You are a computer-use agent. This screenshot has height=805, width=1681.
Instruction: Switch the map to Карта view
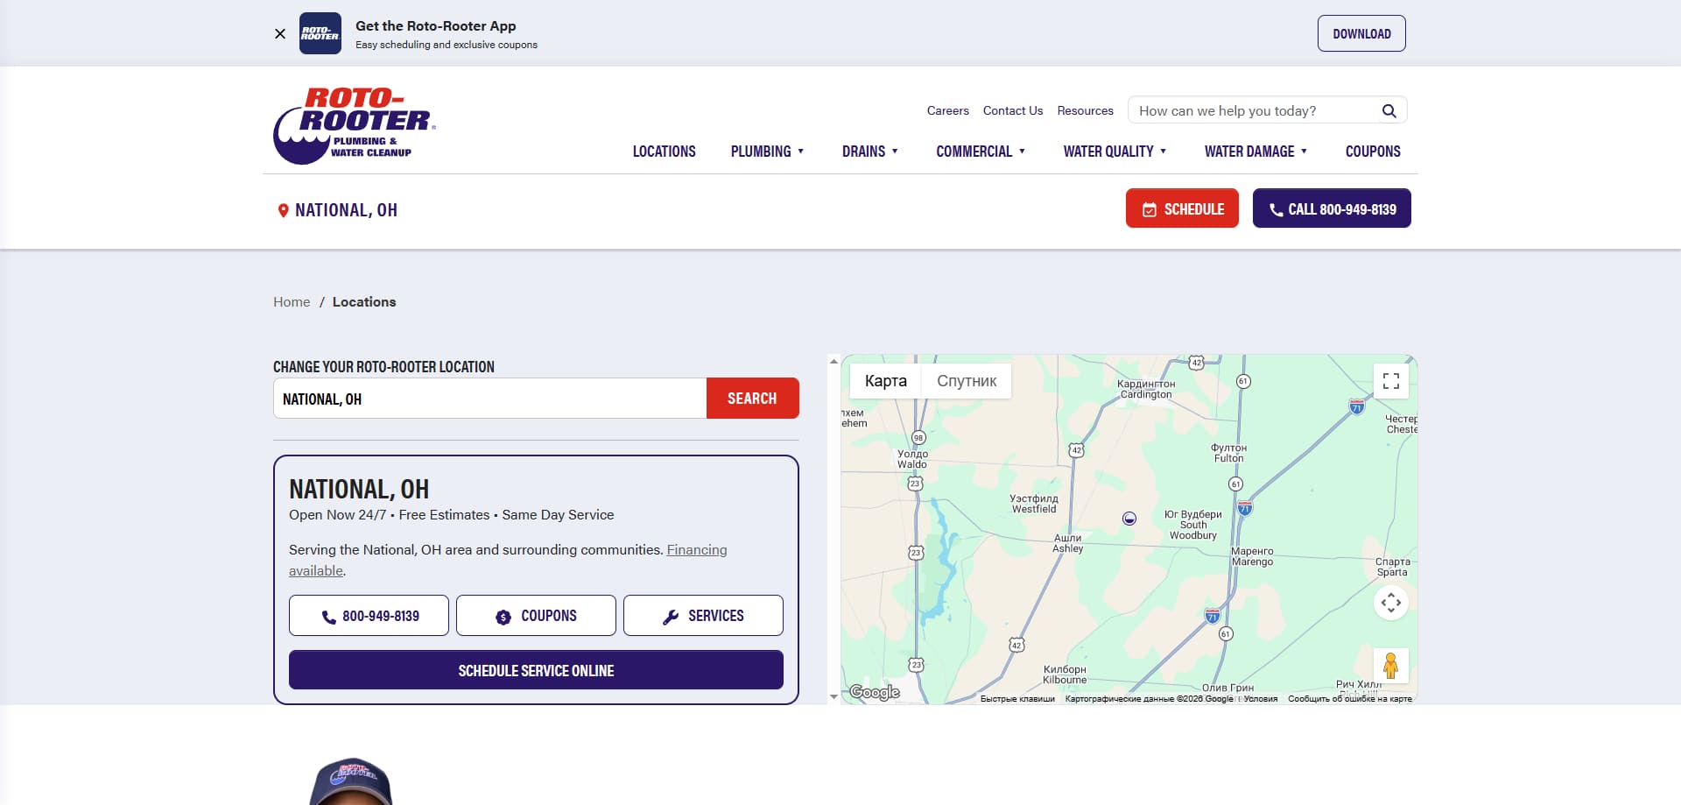tap(885, 381)
